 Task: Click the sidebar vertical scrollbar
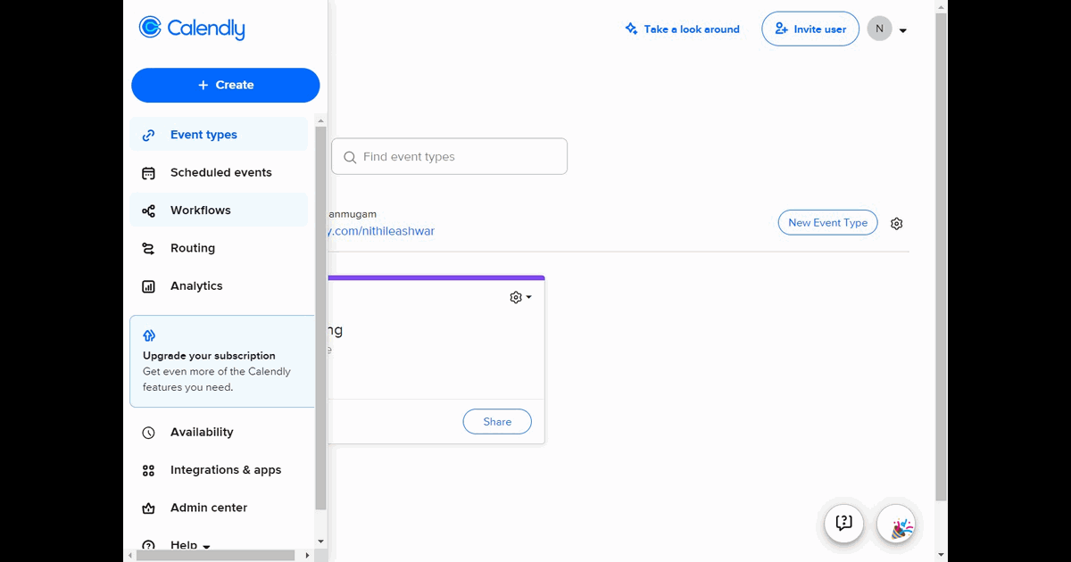320,317
